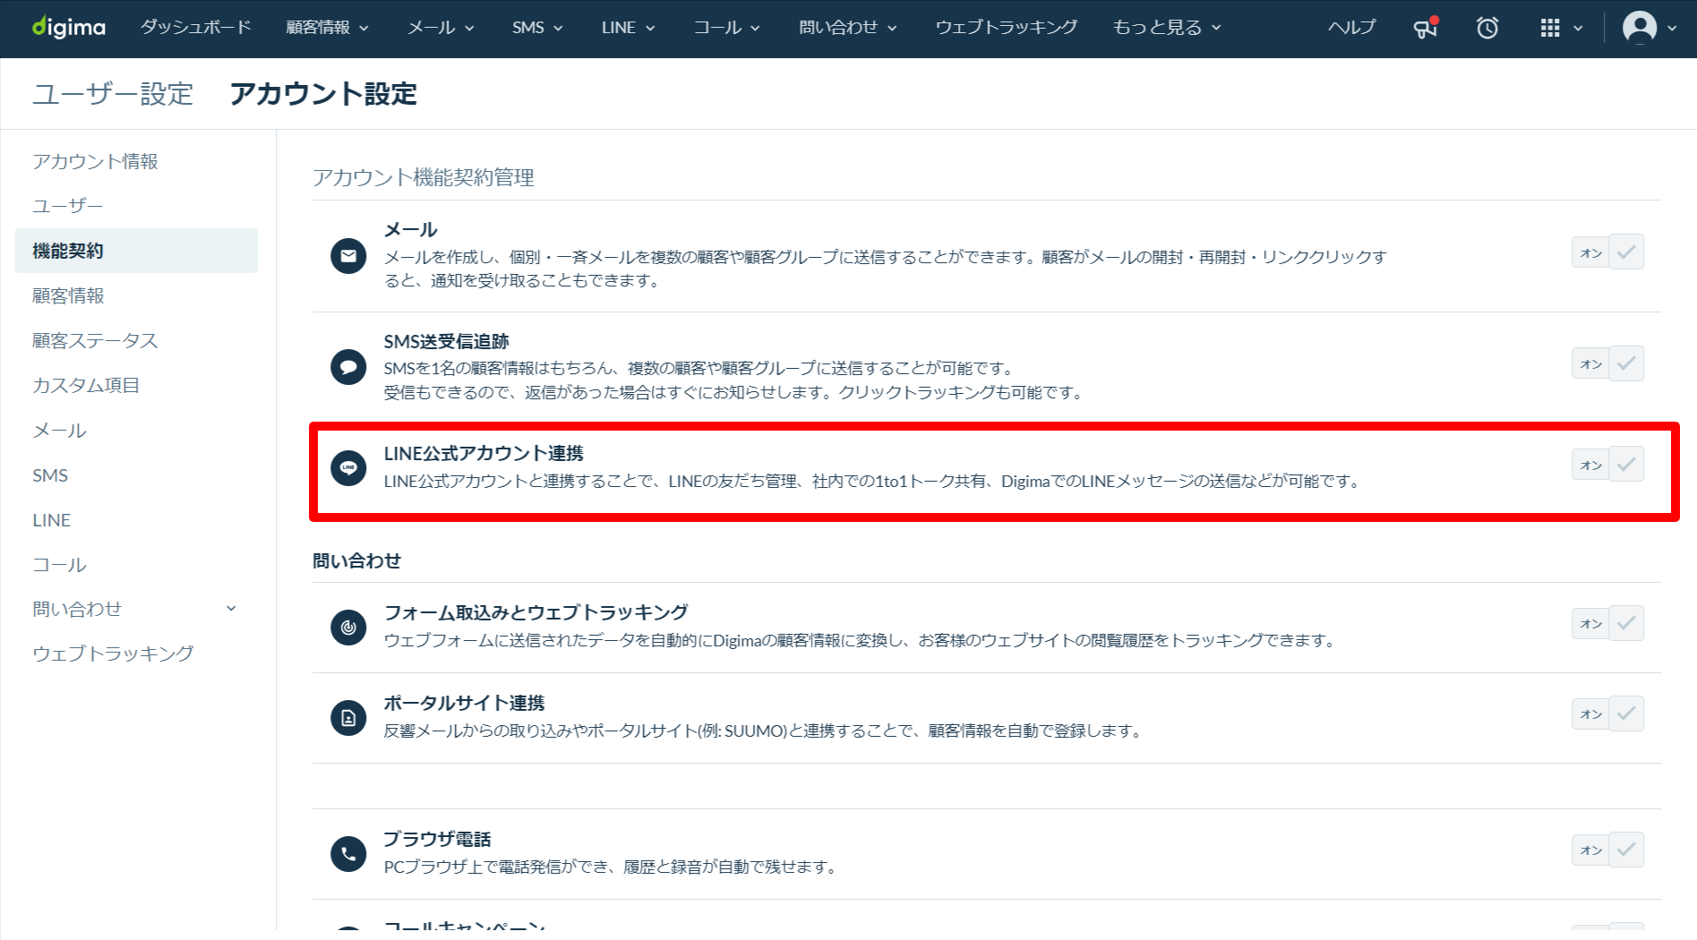Switch to the ユーザー設定 tab
The width and height of the screenshot is (1697, 940).
[113, 94]
